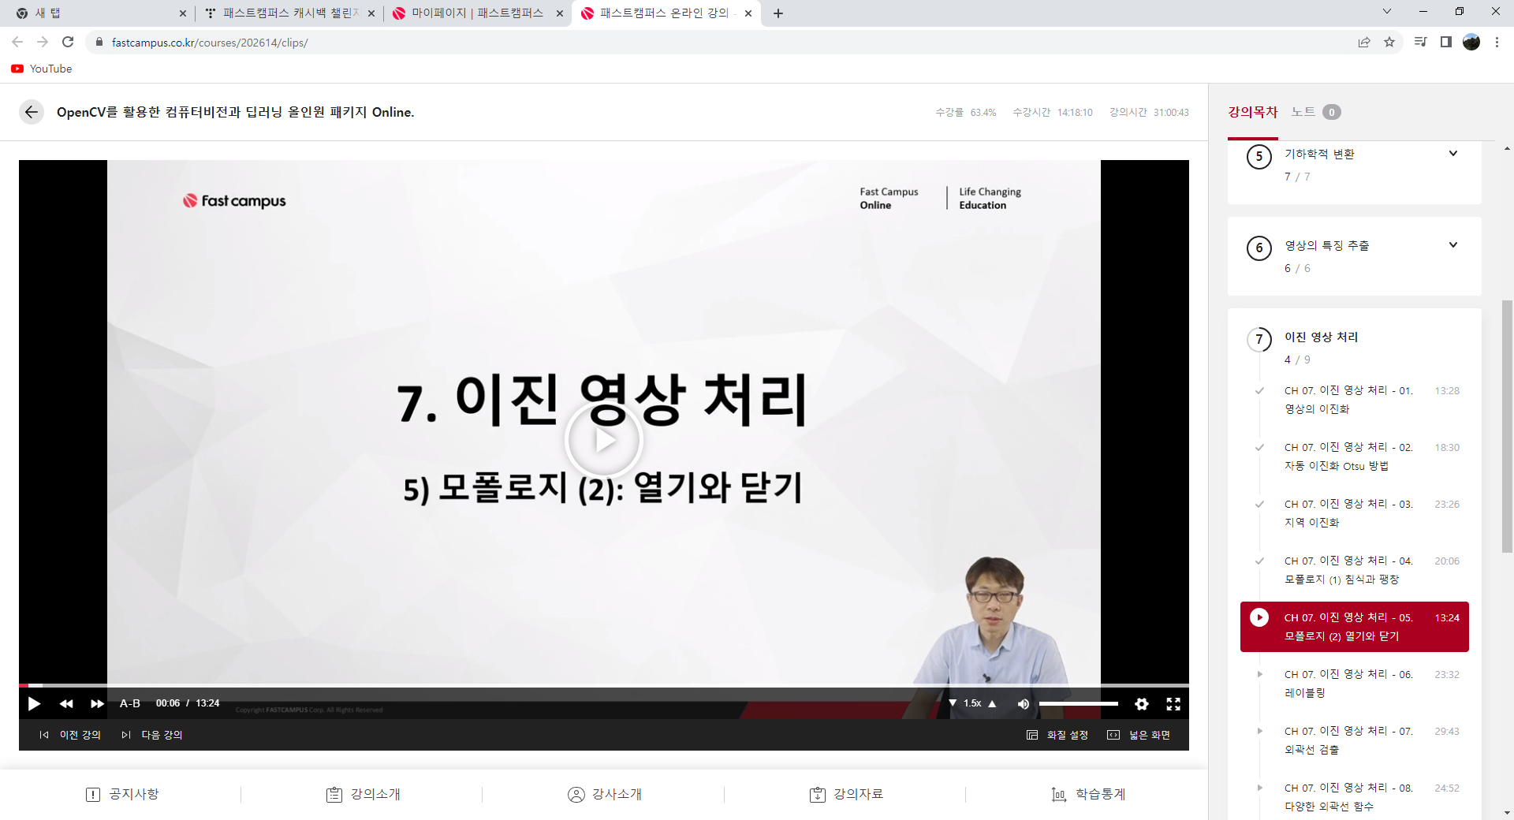Open the 강사소개 instructor intro tab
The image size is (1514, 820).
pyautogui.click(x=605, y=794)
